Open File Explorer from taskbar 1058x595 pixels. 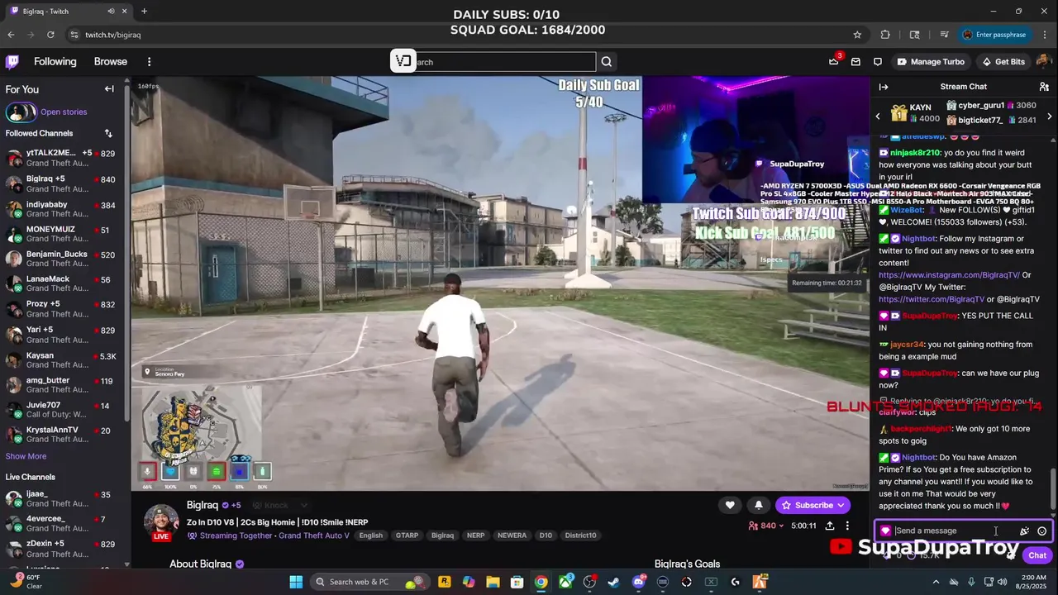[x=493, y=582]
